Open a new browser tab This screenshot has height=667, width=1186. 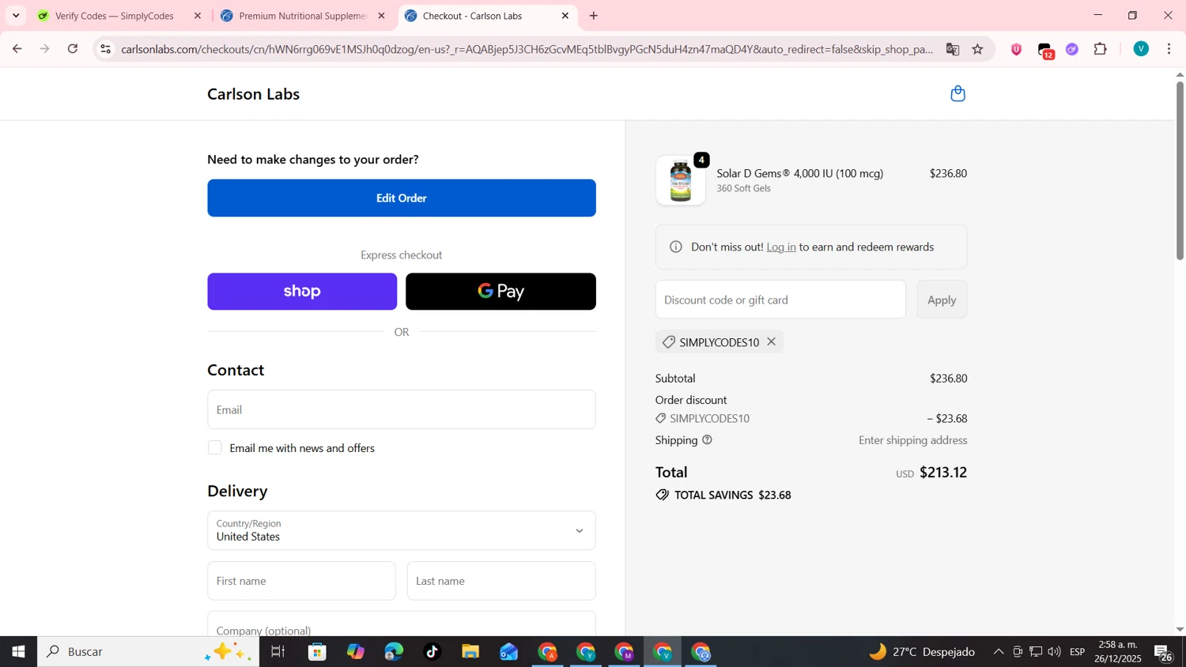(594, 16)
